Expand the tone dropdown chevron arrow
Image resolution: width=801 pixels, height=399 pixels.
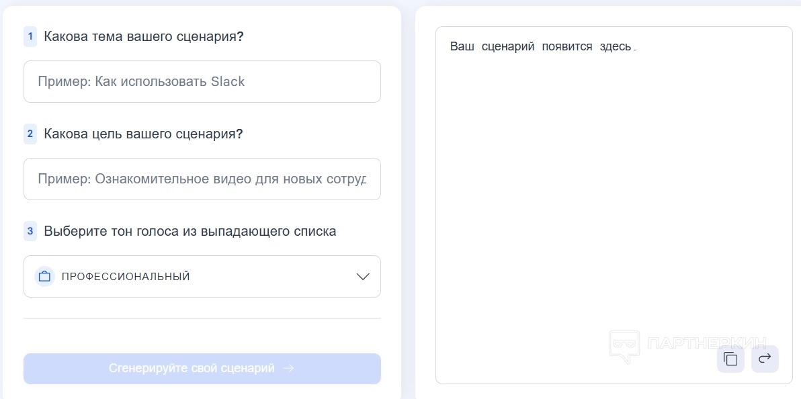click(x=363, y=276)
